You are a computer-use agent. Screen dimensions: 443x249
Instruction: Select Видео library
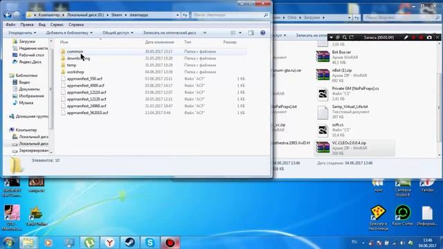[x=21, y=82]
